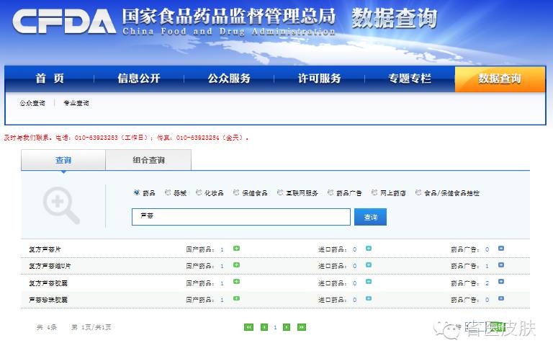The image size is (553, 356).
Task: Click the CFDA logo
Action: click(64, 22)
